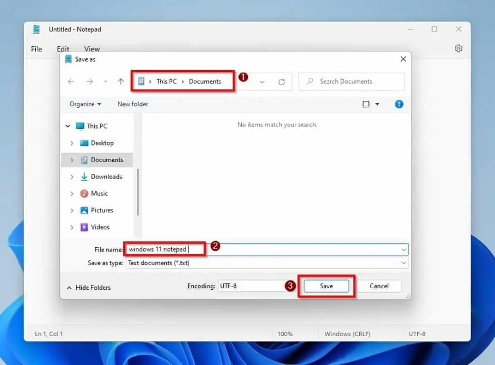
Task: Click UTF-8 in Notepad status bar
Action: click(417, 334)
